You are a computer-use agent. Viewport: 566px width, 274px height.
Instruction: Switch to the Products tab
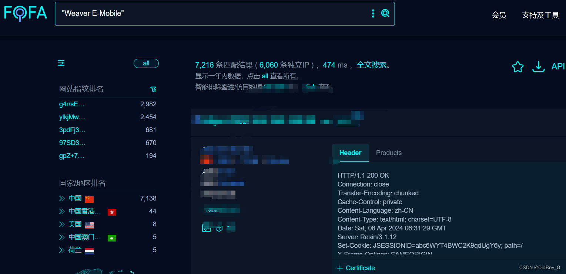click(389, 153)
